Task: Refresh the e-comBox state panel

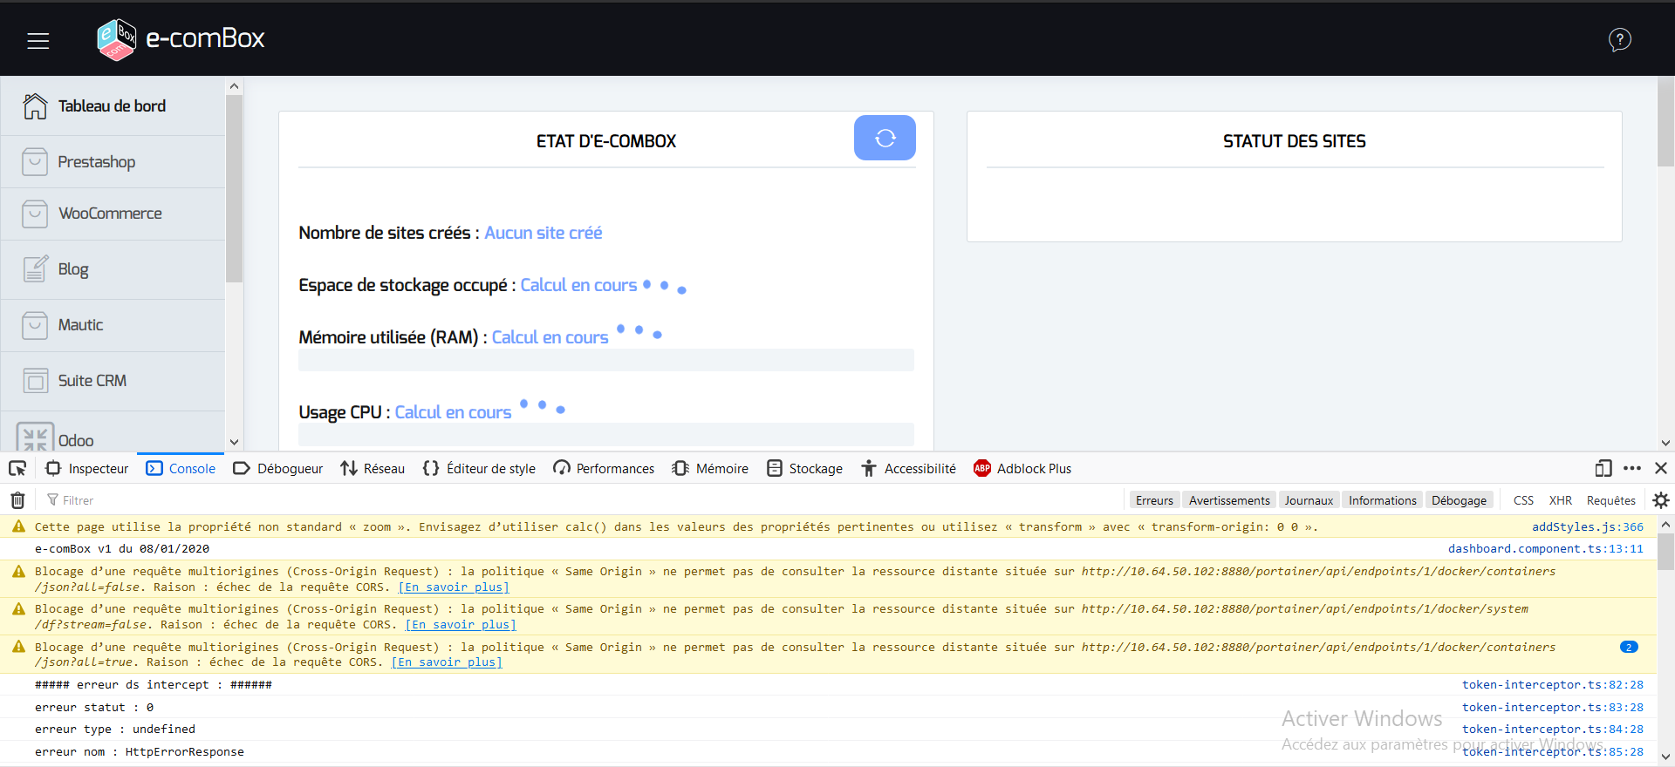Action: pyautogui.click(x=884, y=138)
